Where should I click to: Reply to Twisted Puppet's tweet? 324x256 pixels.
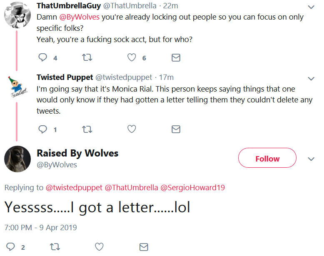(43, 129)
